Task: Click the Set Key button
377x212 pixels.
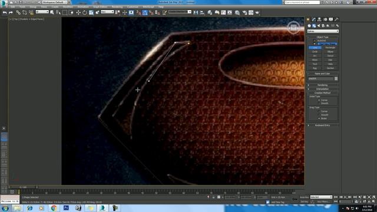Action: click(304, 201)
